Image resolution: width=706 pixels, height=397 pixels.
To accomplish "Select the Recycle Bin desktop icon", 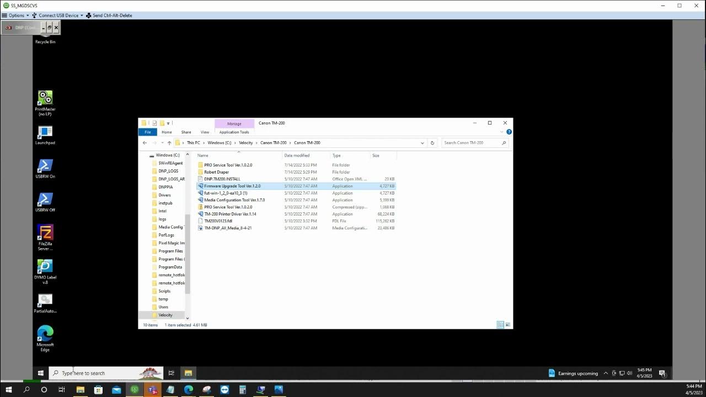I will pos(45,39).
